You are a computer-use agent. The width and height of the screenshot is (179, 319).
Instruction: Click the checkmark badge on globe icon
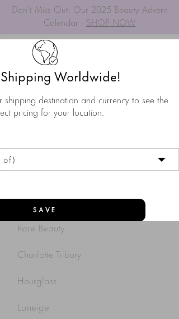click(x=53, y=61)
